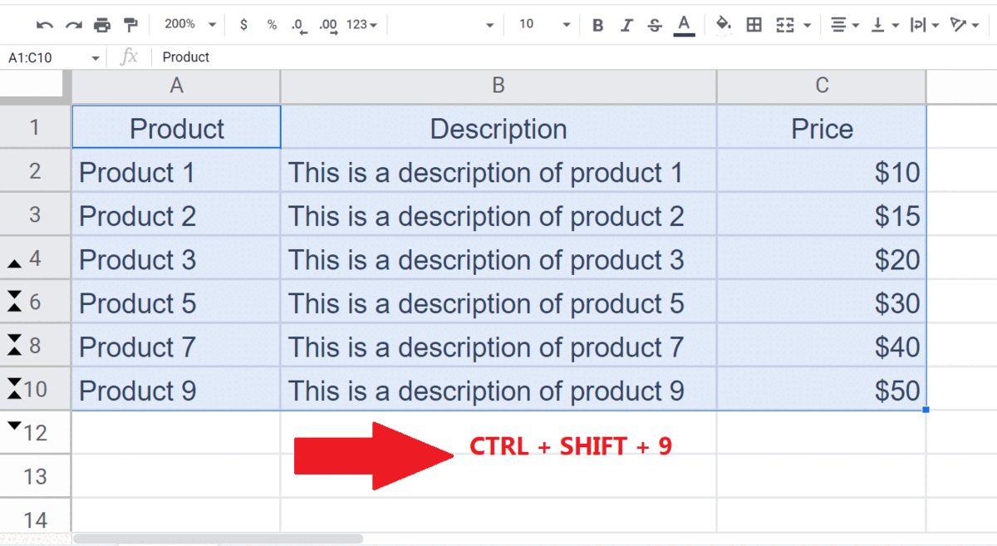Click the merge cells icon

pos(785,25)
